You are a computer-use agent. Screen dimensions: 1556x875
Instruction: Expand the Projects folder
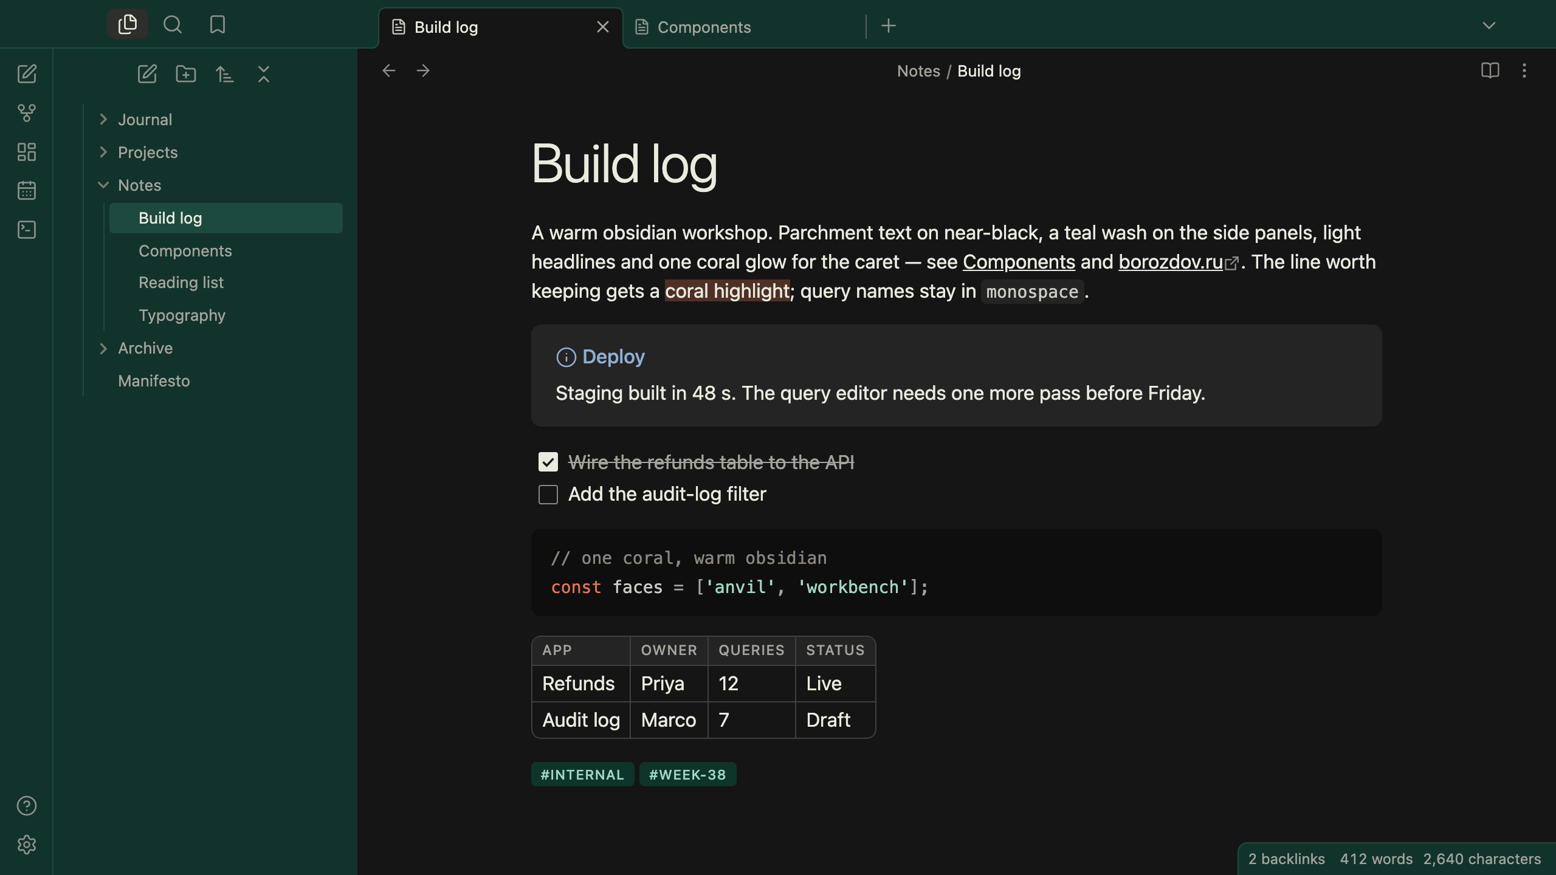(x=103, y=153)
